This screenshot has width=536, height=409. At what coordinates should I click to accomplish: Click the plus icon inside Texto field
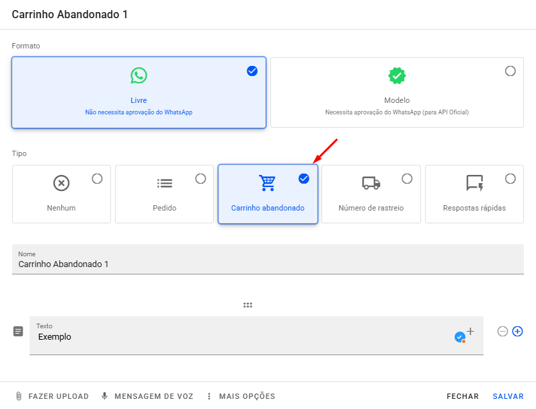click(470, 331)
